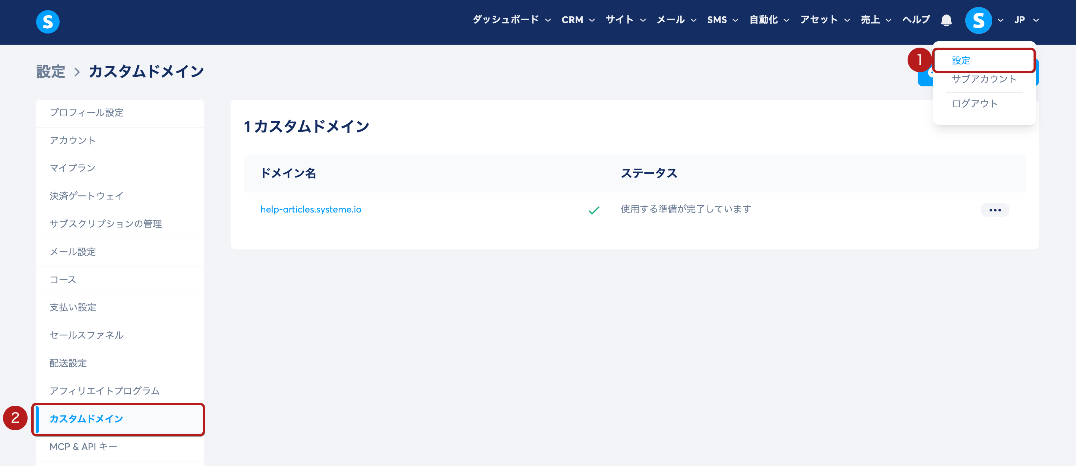
Task: Open 支払い設定 in the sidebar
Action: pos(120,307)
